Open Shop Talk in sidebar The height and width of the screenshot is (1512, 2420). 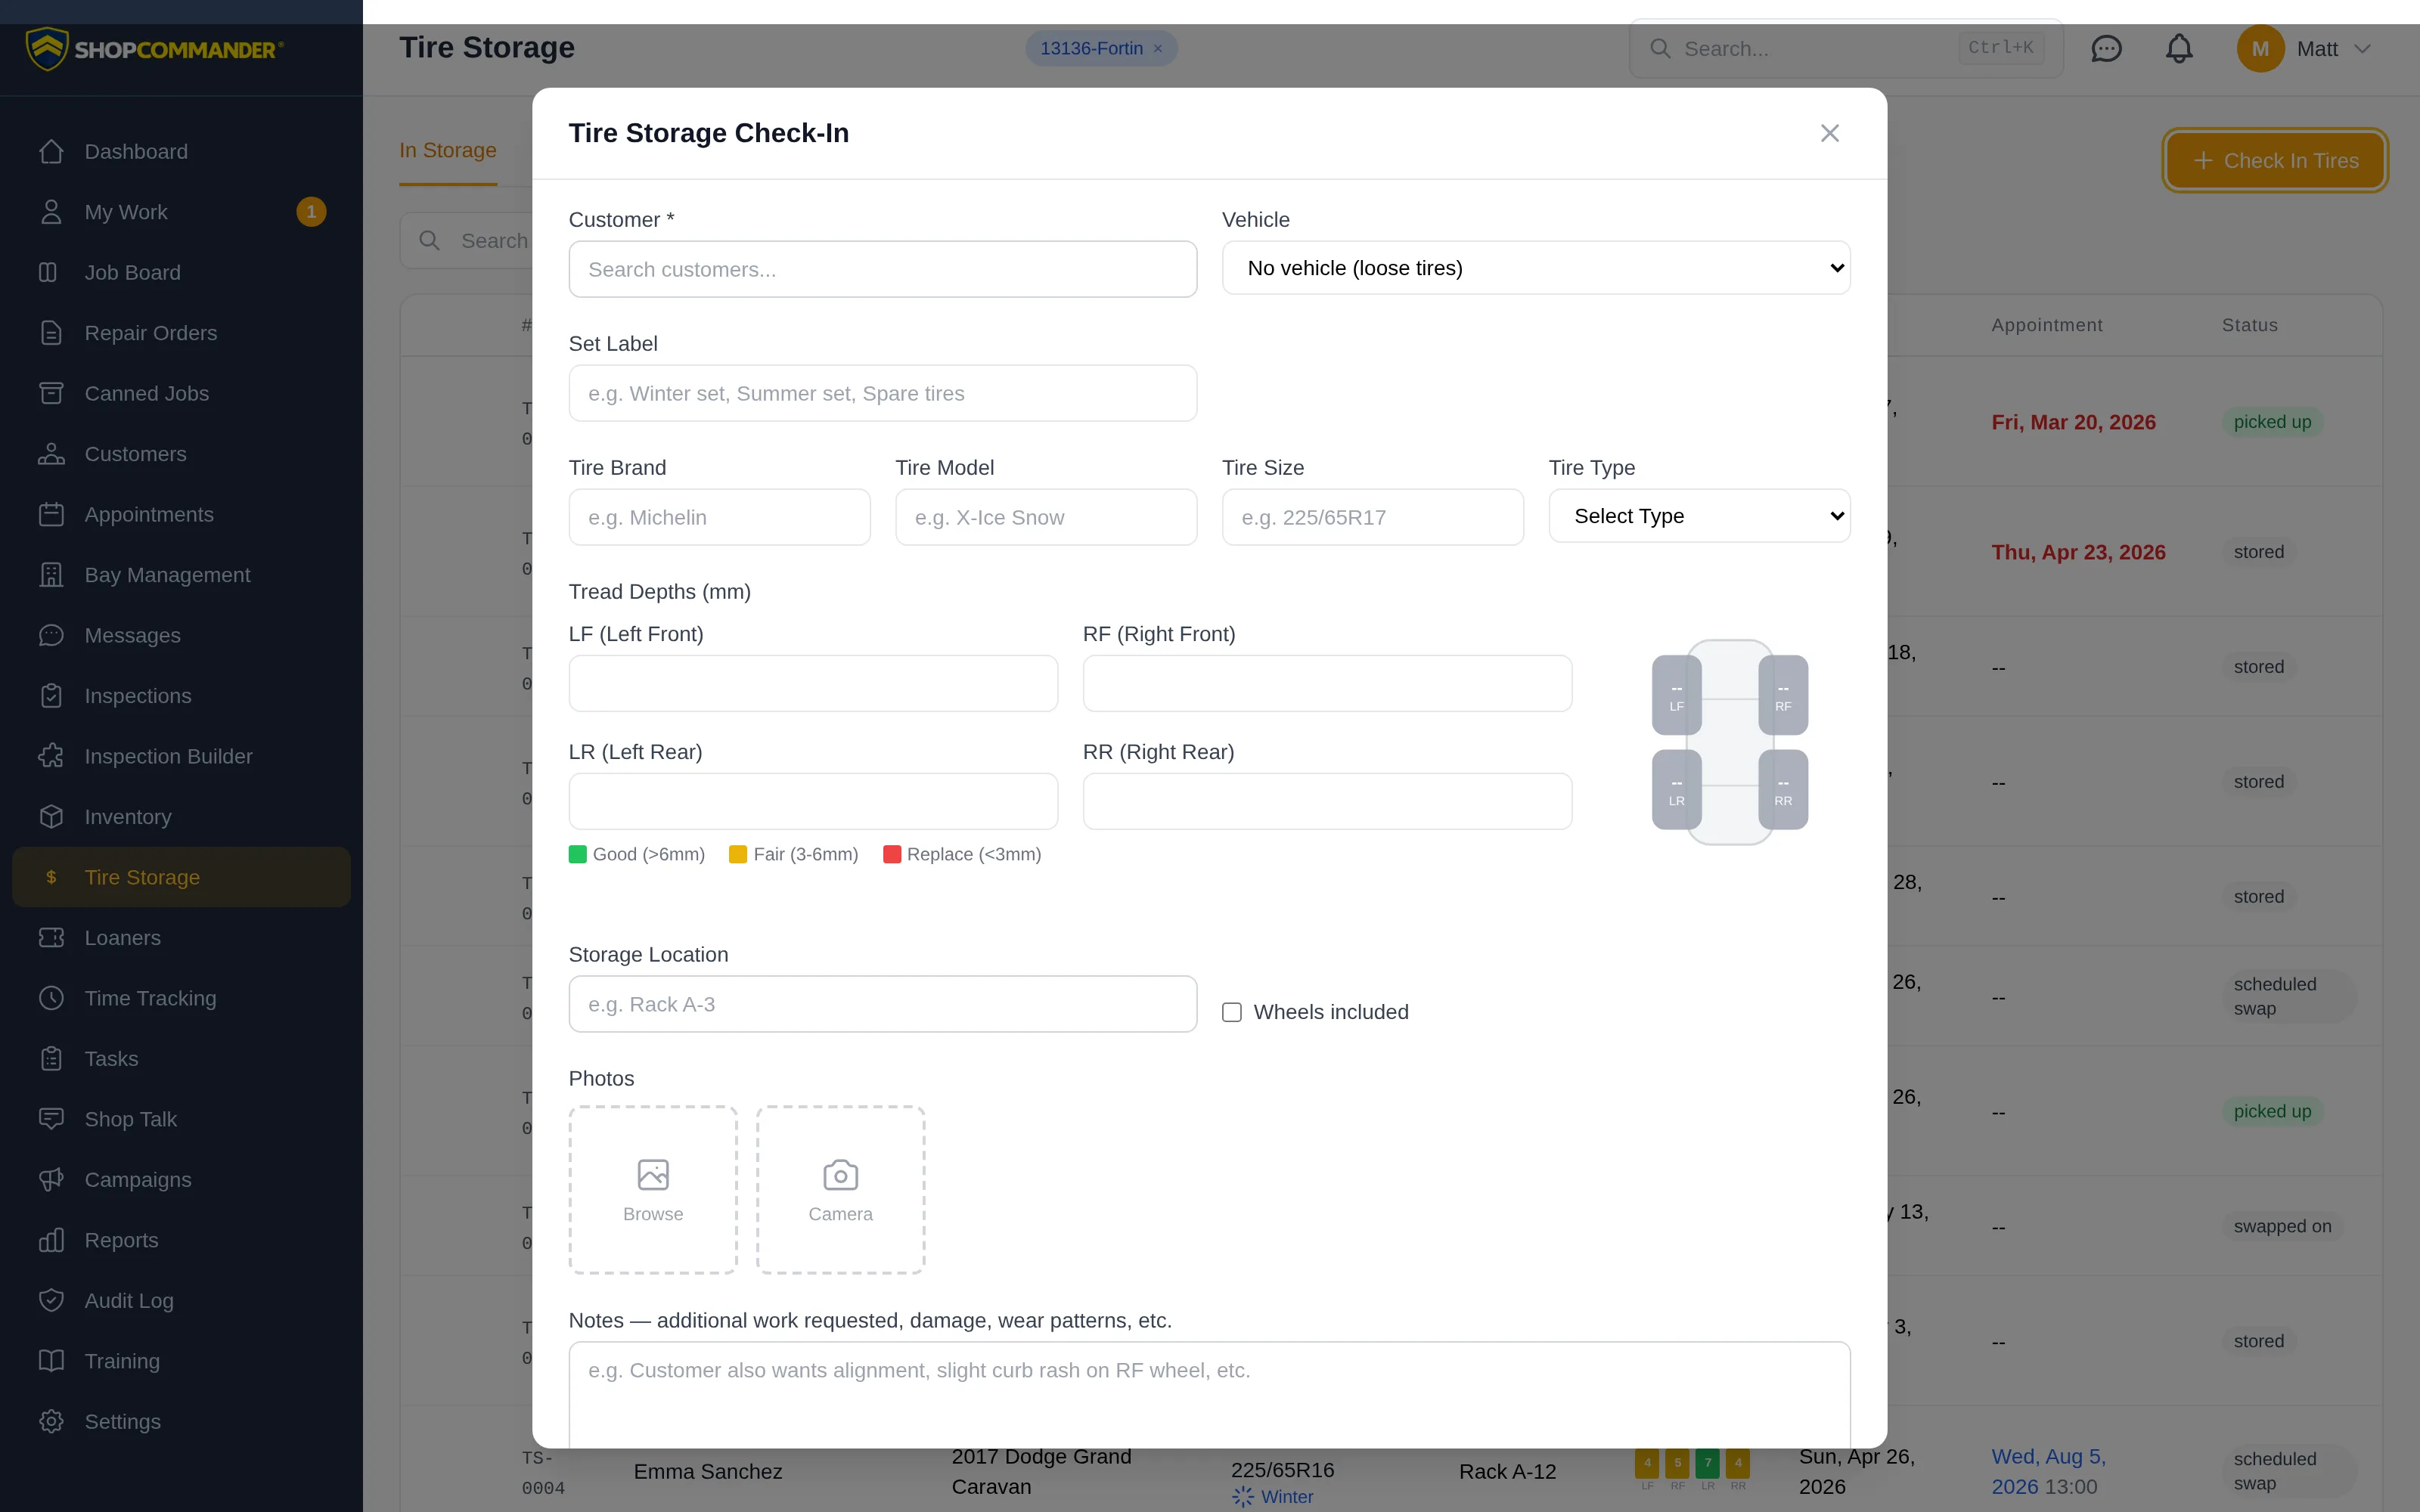pos(181,1119)
